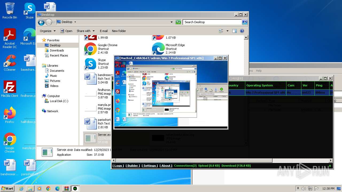Click the volume speaker icon in system tray

click(x=304, y=189)
